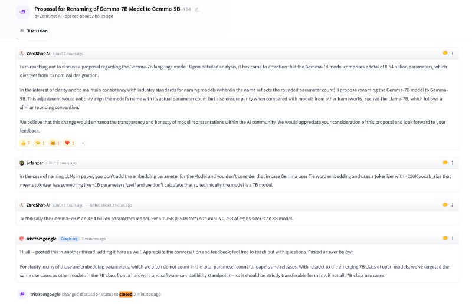The image size is (472, 304).
Task: Click the purple discussion icon beside the title
Action: pos(23,12)
